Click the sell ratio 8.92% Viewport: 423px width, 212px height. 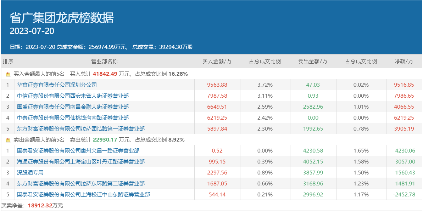[x=177, y=140]
